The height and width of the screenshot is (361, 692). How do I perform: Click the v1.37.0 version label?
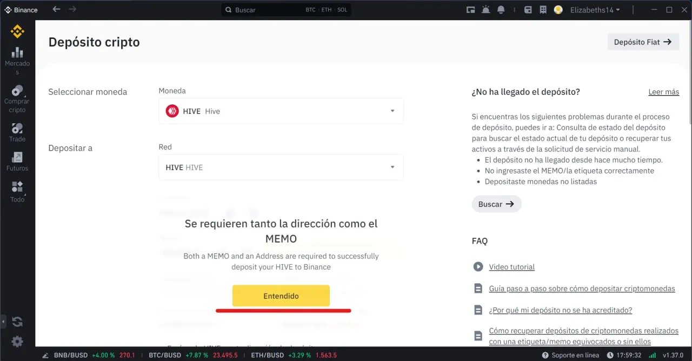pyautogui.click(x=674, y=355)
